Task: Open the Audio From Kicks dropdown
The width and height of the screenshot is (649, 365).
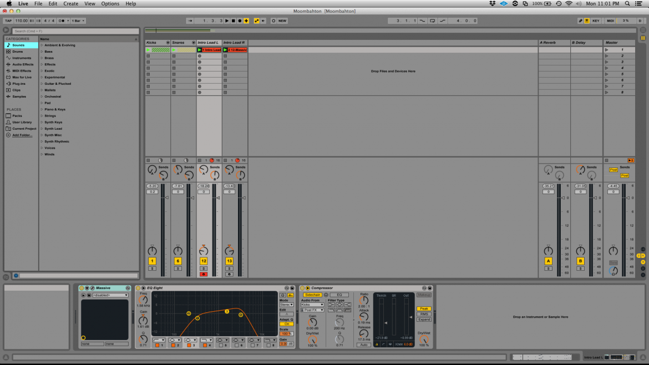Action: 312,305
